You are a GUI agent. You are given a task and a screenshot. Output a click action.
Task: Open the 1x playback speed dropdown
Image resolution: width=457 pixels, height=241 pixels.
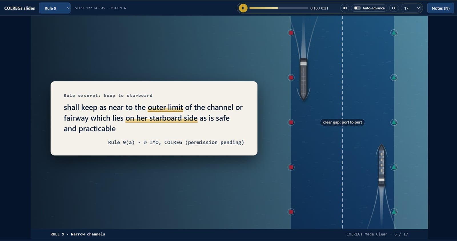pos(412,8)
